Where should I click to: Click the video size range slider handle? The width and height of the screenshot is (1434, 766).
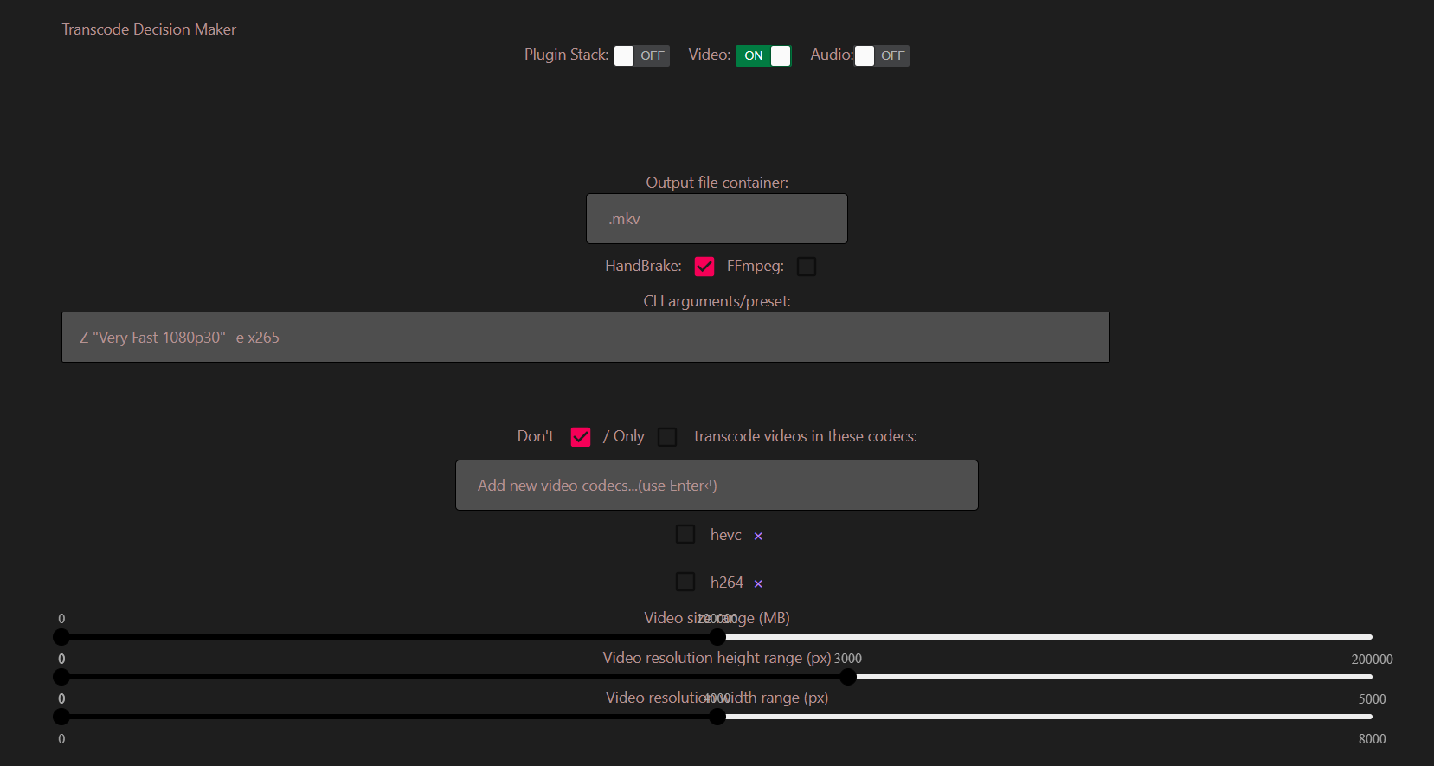coord(717,637)
